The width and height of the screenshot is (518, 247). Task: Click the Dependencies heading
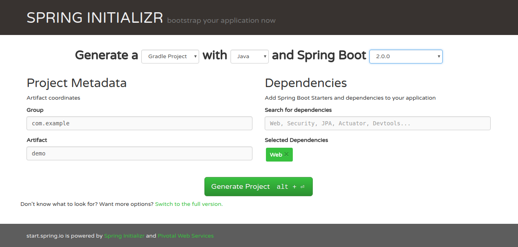pos(306,83)
